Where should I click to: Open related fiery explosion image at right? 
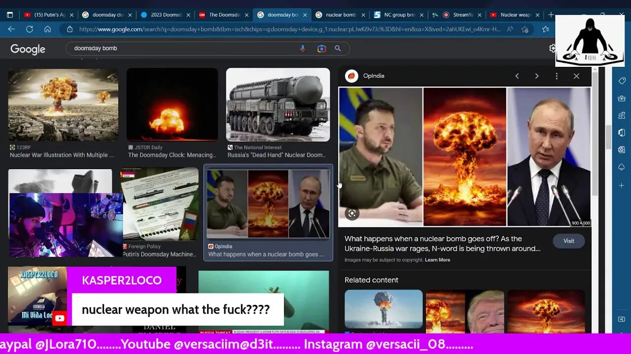[546, 312]
